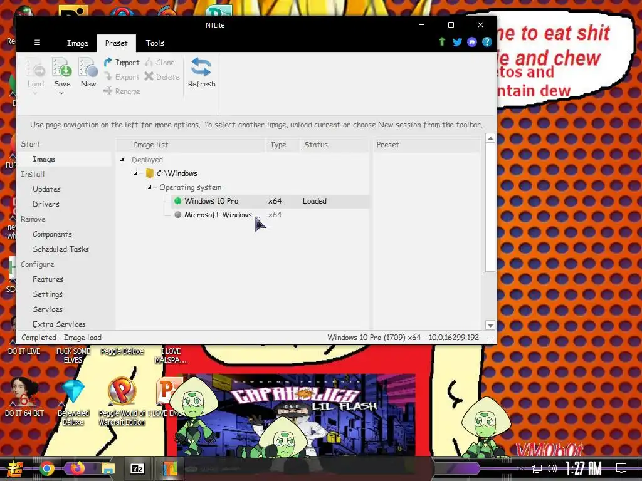Click the Windows 10 Pro version status text

pos(403,338)
